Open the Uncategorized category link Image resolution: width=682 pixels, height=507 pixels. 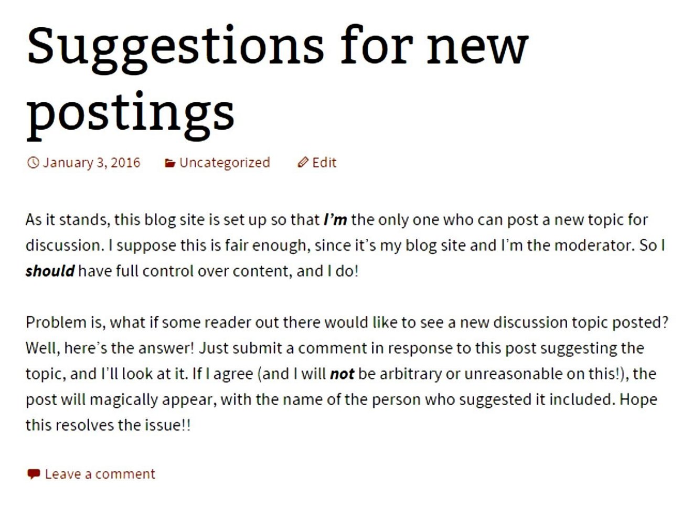225,163
